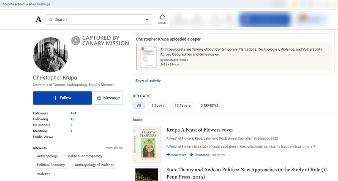Select the Political Anthropology interest tag
The height and width of the screenshot is (181, 338).
click(85, 156)
